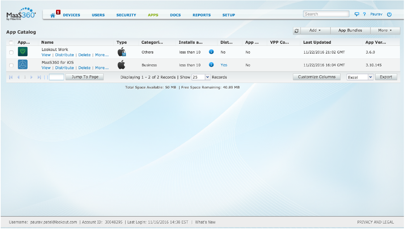The width and height of the screenshot is (405, 229).
Task: Open the APPS menu
Action: point(153,15)
